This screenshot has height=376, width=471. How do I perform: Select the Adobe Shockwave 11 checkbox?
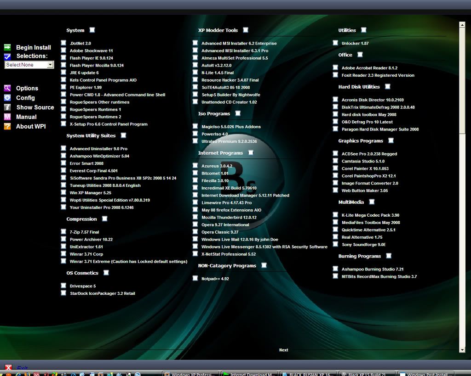[x=63, y=50]
